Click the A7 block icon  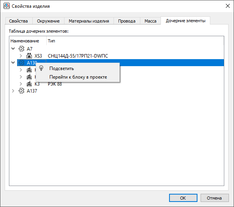coord(21,49)
